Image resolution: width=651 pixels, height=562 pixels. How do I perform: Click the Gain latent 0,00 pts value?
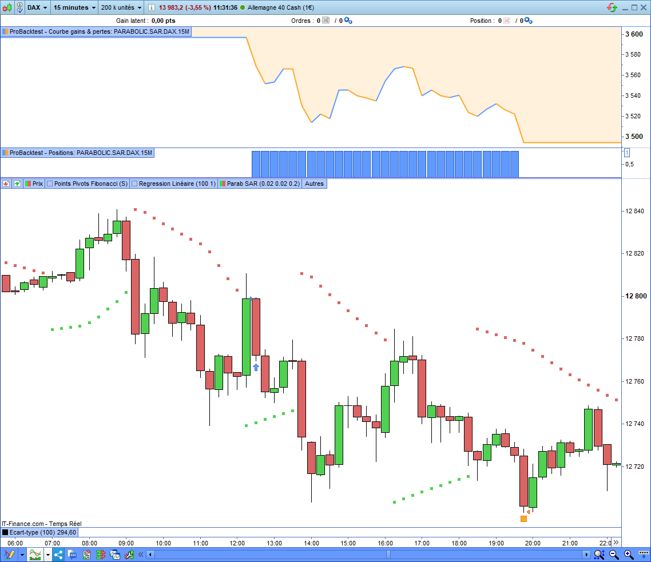[x=163, y=21]
